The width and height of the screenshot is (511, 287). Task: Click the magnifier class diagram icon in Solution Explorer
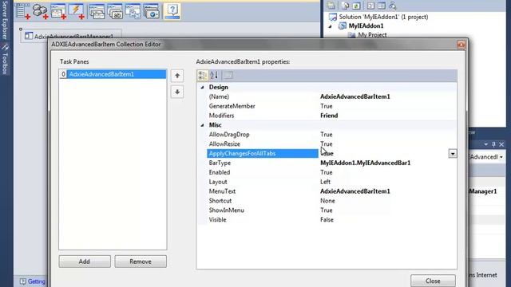[x=393, y=6]
